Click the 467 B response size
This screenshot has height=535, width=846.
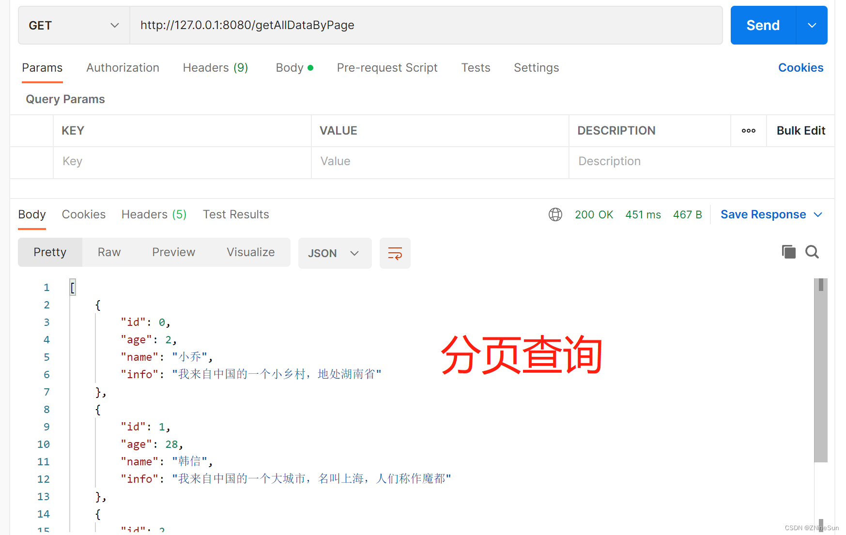coord(687,214)
